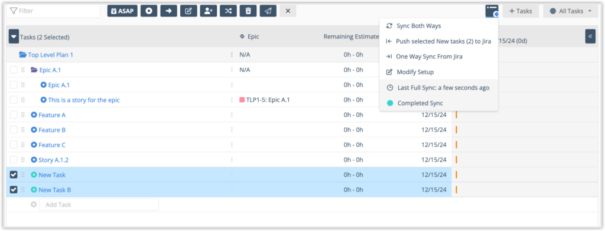Image resolution: width=605 pixels, height=231 pixels.
Task: Open This is a story for the epic
Action: pos(84,100)
